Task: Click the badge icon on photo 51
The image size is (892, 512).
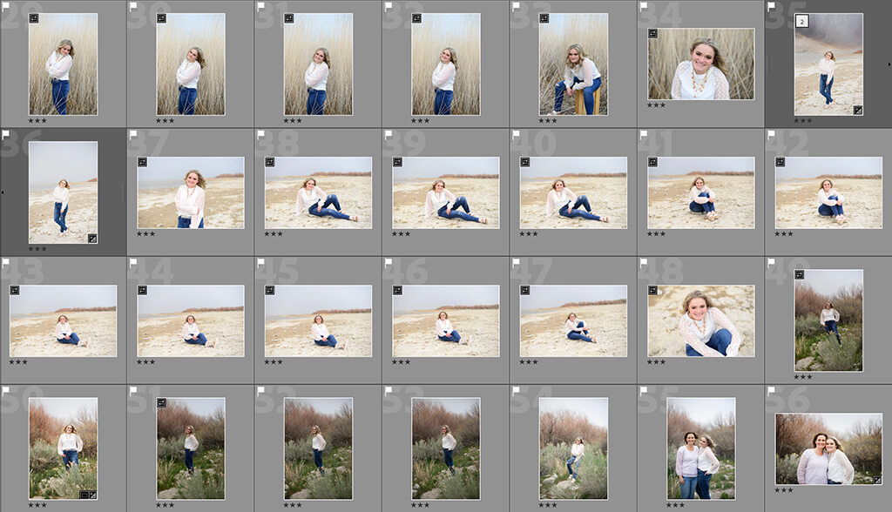Action: tap(163, 402)
